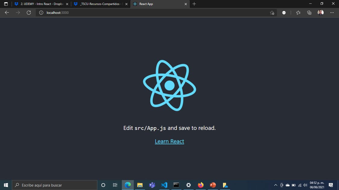Open Settings gear in the taskbar
Viewport: 339px width, 190px height.
(189, 185)
